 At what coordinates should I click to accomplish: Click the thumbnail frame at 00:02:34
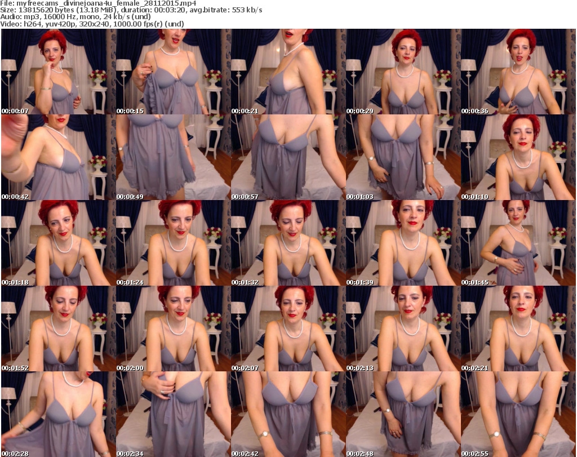174,414
